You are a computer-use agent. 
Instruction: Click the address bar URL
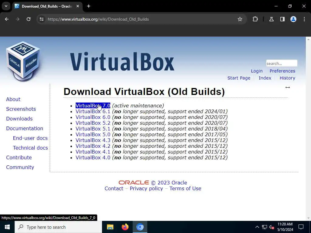click(x=98, y=19)
